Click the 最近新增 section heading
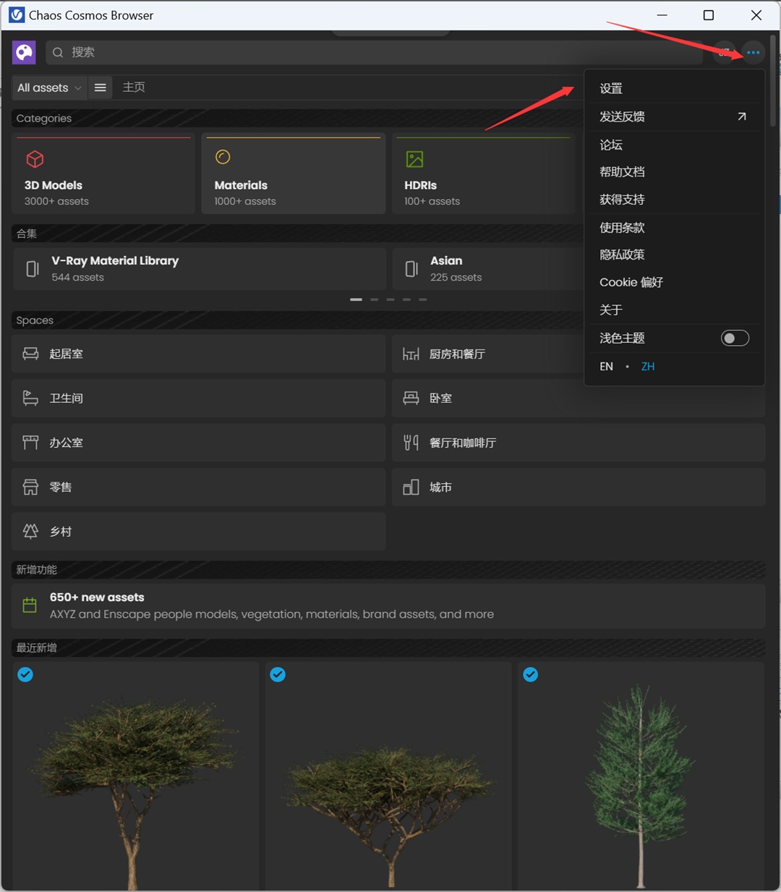Image resolution: width=781 pixels, height=892 pixels. 37,647
